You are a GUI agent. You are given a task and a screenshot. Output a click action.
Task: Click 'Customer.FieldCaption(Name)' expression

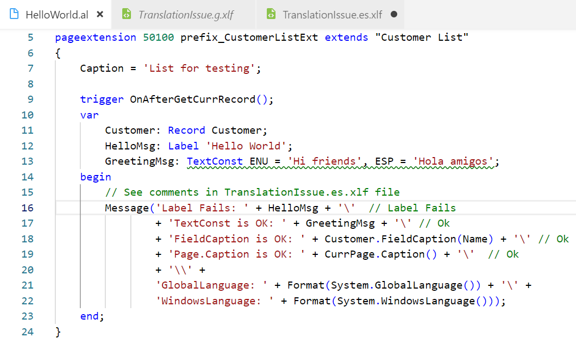[x=409, y=239]
